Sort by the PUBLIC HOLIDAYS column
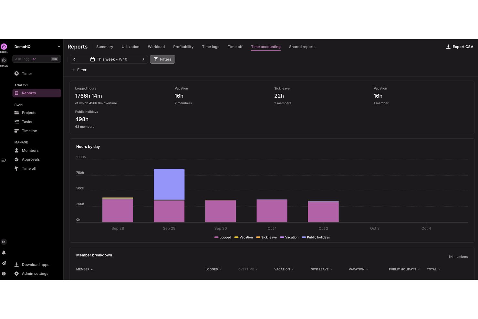This screenshot has width=478, height=319. pos(404,270)
